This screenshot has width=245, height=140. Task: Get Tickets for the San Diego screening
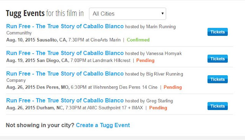(x=217, y=59)
